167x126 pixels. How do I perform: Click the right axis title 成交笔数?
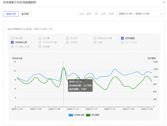coord(152,58)
